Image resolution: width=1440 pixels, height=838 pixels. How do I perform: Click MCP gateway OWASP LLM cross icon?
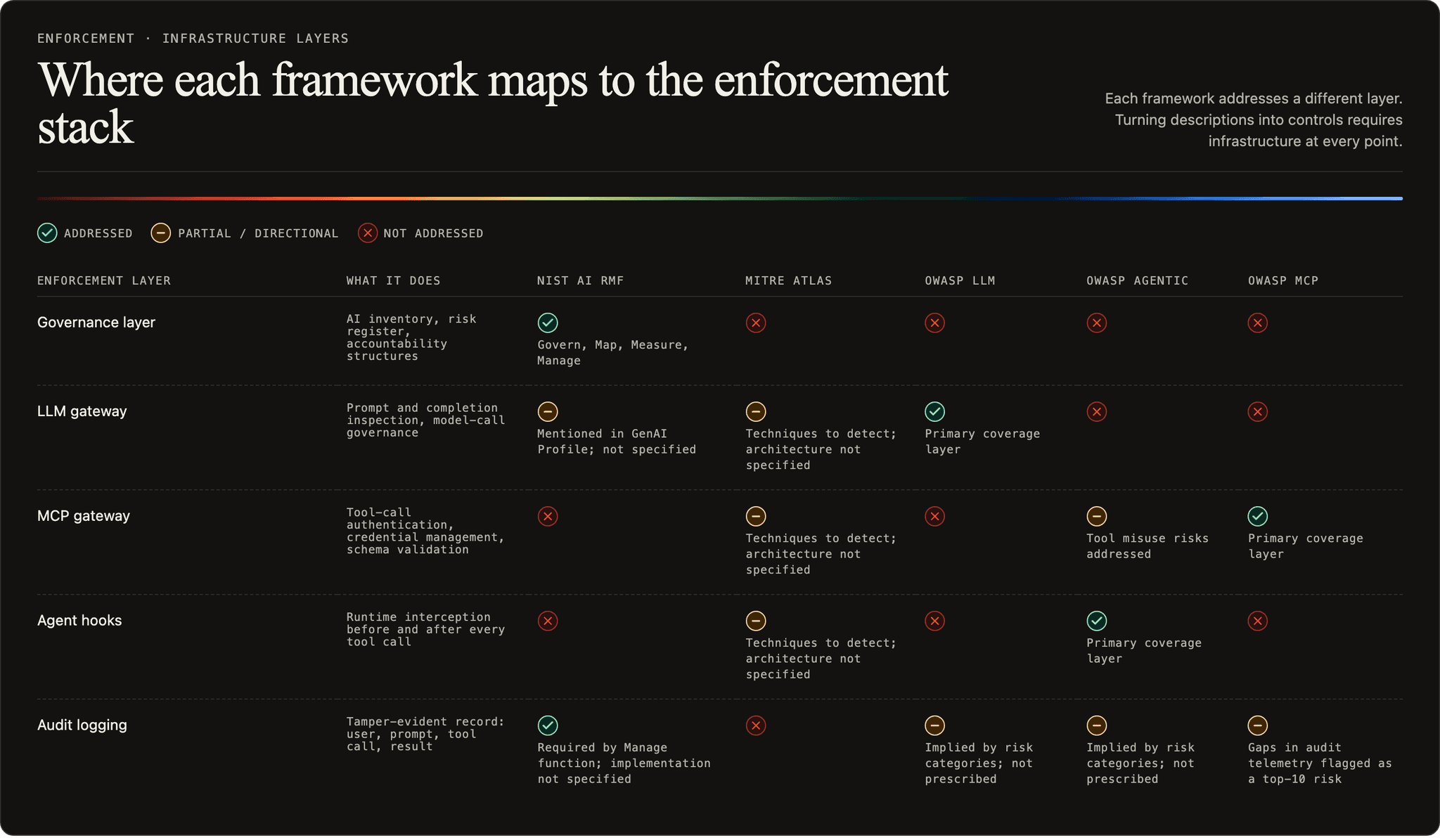[x=934, y=516]
